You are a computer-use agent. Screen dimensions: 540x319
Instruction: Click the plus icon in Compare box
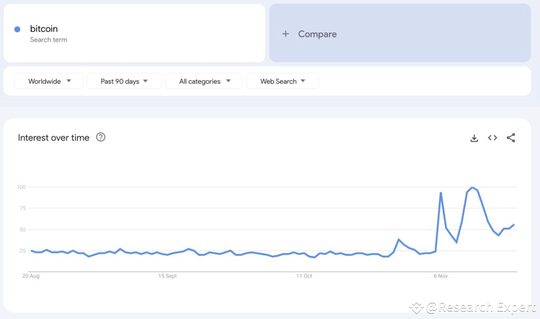[285, 34]
